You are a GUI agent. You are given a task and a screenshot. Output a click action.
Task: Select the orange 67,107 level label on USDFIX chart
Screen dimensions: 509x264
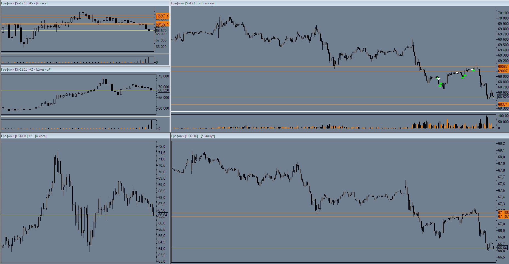pos(503,216)
